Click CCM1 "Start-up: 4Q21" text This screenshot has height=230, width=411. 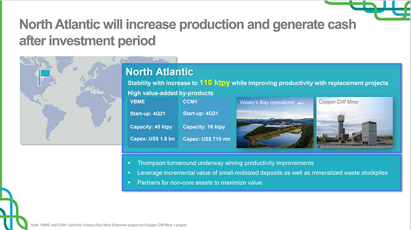(200, 114)
